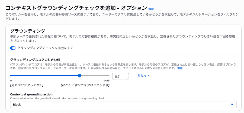The width and height of the screenshot is (244, 113).
Task: Click the filled slider track left of handle
Action: tap(43, 76)
